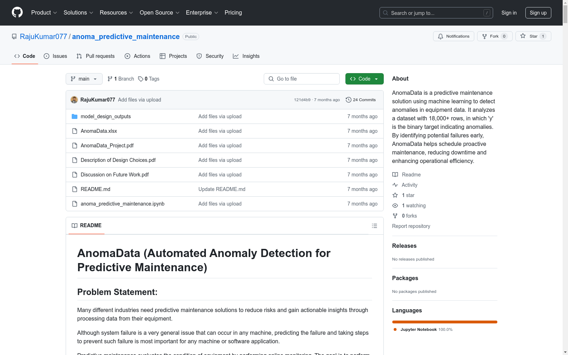
Task: Open the Security tab
Action: pyautogui.click(x=210, y=56)
